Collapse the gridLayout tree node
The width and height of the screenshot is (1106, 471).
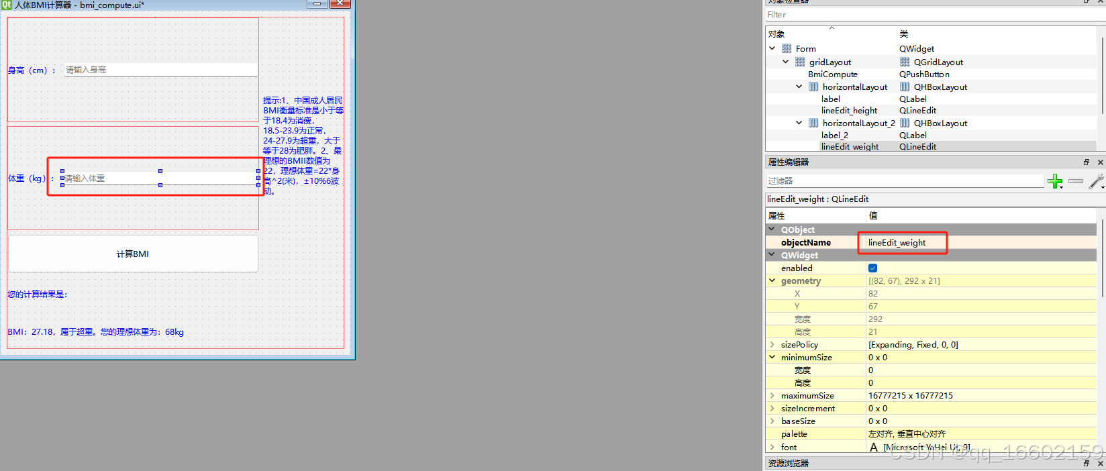click(786, 62)
